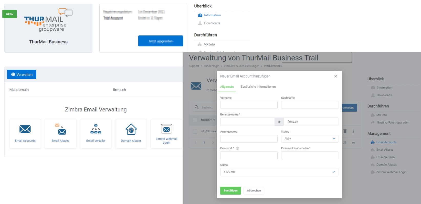Open Information link in top Überblick
The image size is (421, 204).
tap(212, 15)
